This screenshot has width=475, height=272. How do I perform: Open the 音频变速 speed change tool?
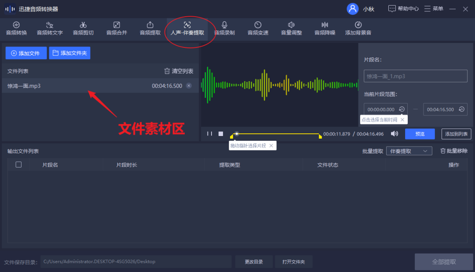258,29
